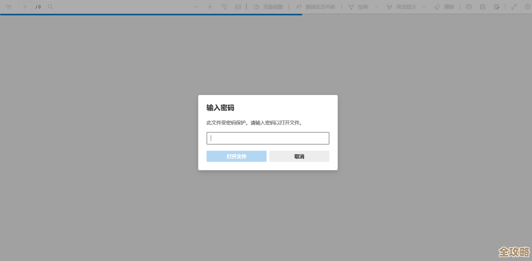Rotate the page with the rotate icon
Image resolution: width=532 pixels, height=261 pixels.
tap(224, 7)
